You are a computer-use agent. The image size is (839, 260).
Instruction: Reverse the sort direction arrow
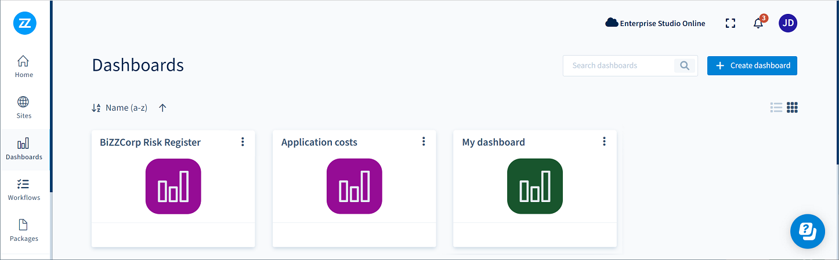(162, 108)
